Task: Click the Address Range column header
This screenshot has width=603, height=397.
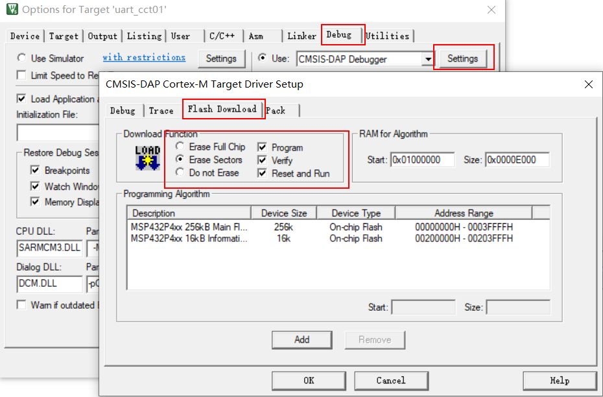Action: pos(464,213)
